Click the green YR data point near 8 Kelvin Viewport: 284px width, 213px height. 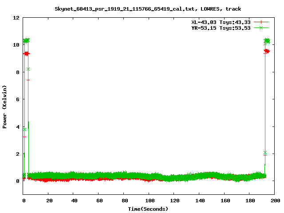point(28,69)
